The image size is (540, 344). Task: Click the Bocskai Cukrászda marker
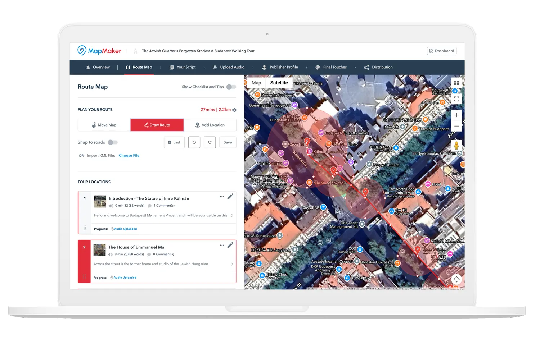[397, 263]
